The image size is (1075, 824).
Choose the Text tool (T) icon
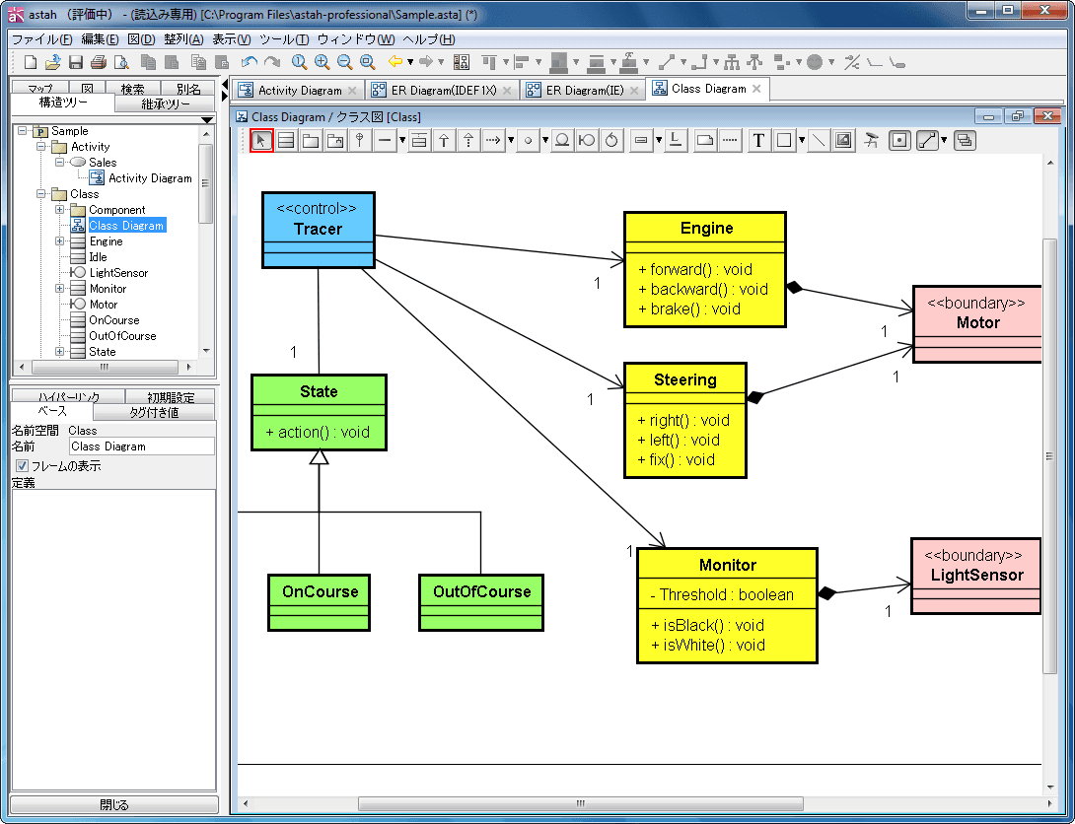[x=758, y=140]
